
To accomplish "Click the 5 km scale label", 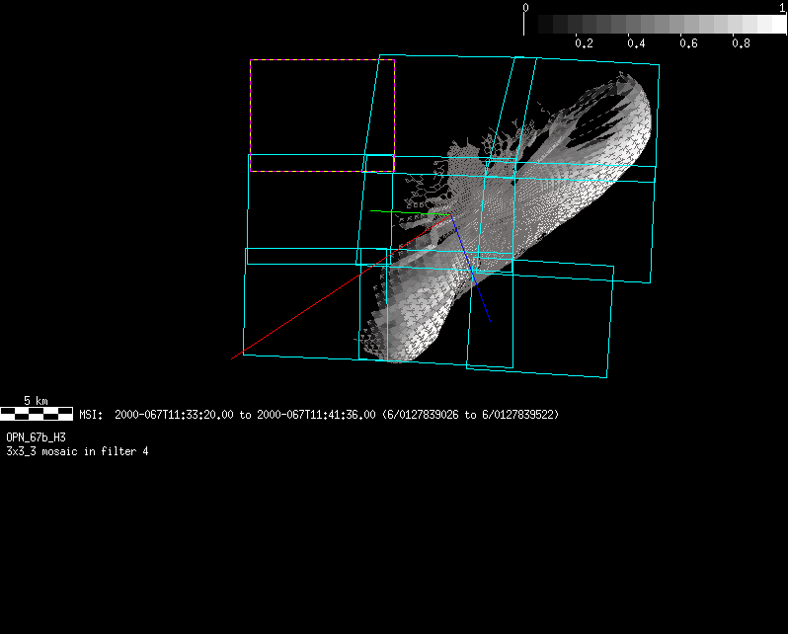I will point(36,401).
